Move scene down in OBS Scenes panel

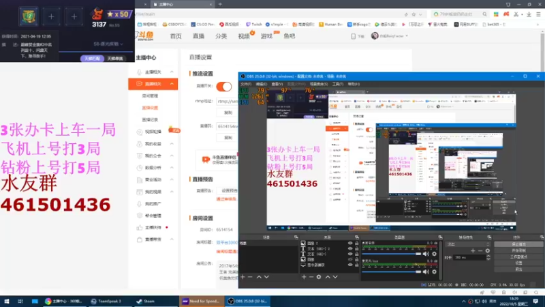coord(266,277)
